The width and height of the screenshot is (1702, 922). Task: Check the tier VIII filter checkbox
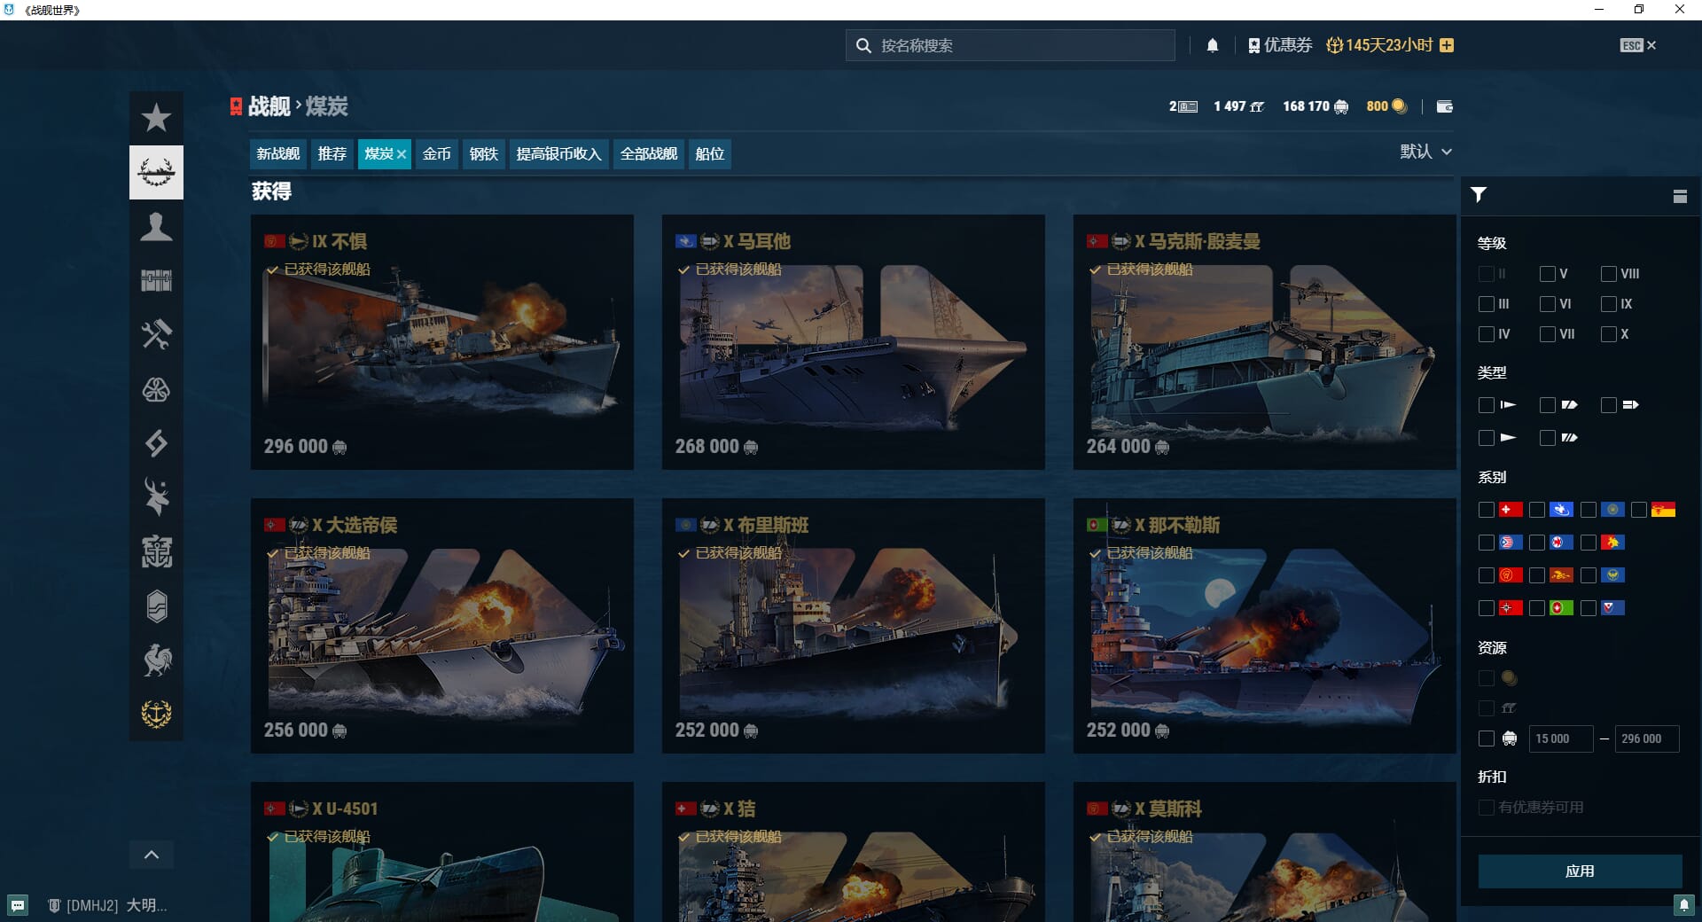[x=1609, y=274]
